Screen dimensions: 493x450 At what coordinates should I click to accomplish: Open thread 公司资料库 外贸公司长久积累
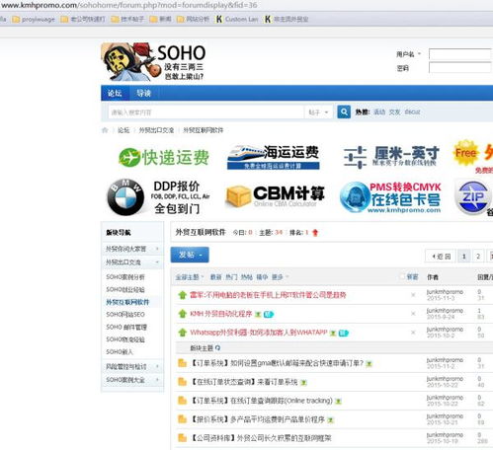(x=262, y=438)
